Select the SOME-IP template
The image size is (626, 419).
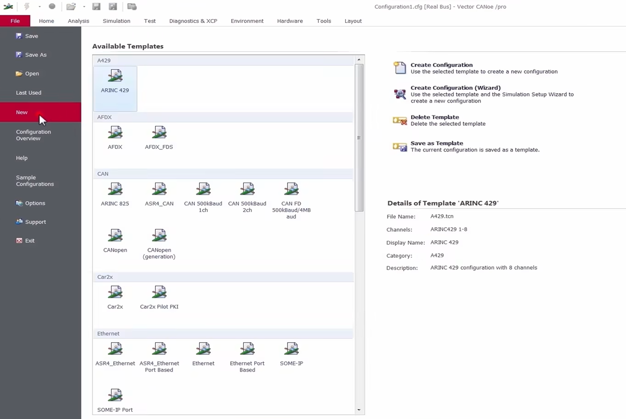(291, 354)
